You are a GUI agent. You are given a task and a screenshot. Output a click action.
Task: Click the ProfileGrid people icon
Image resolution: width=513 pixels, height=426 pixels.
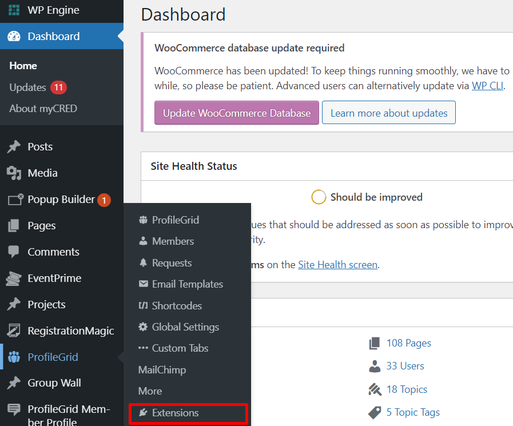point(14,357)
